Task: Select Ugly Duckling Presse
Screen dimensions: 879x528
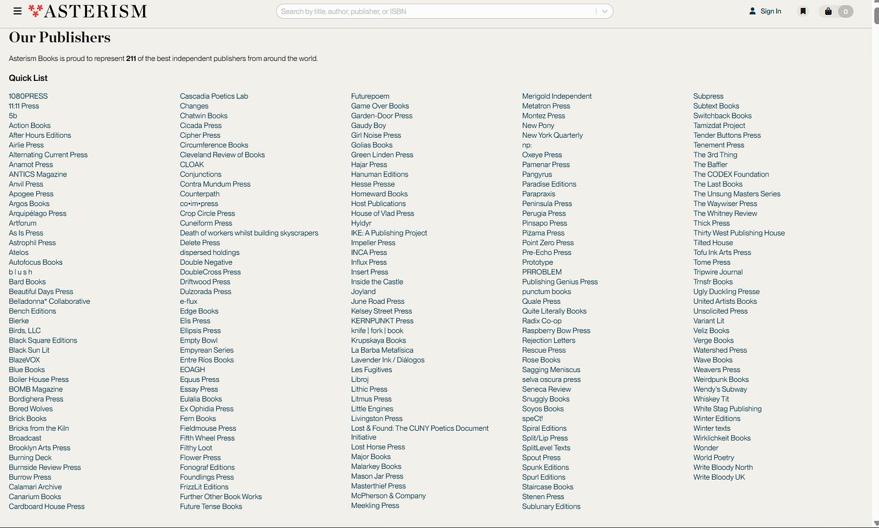Action: pos(726,291)
